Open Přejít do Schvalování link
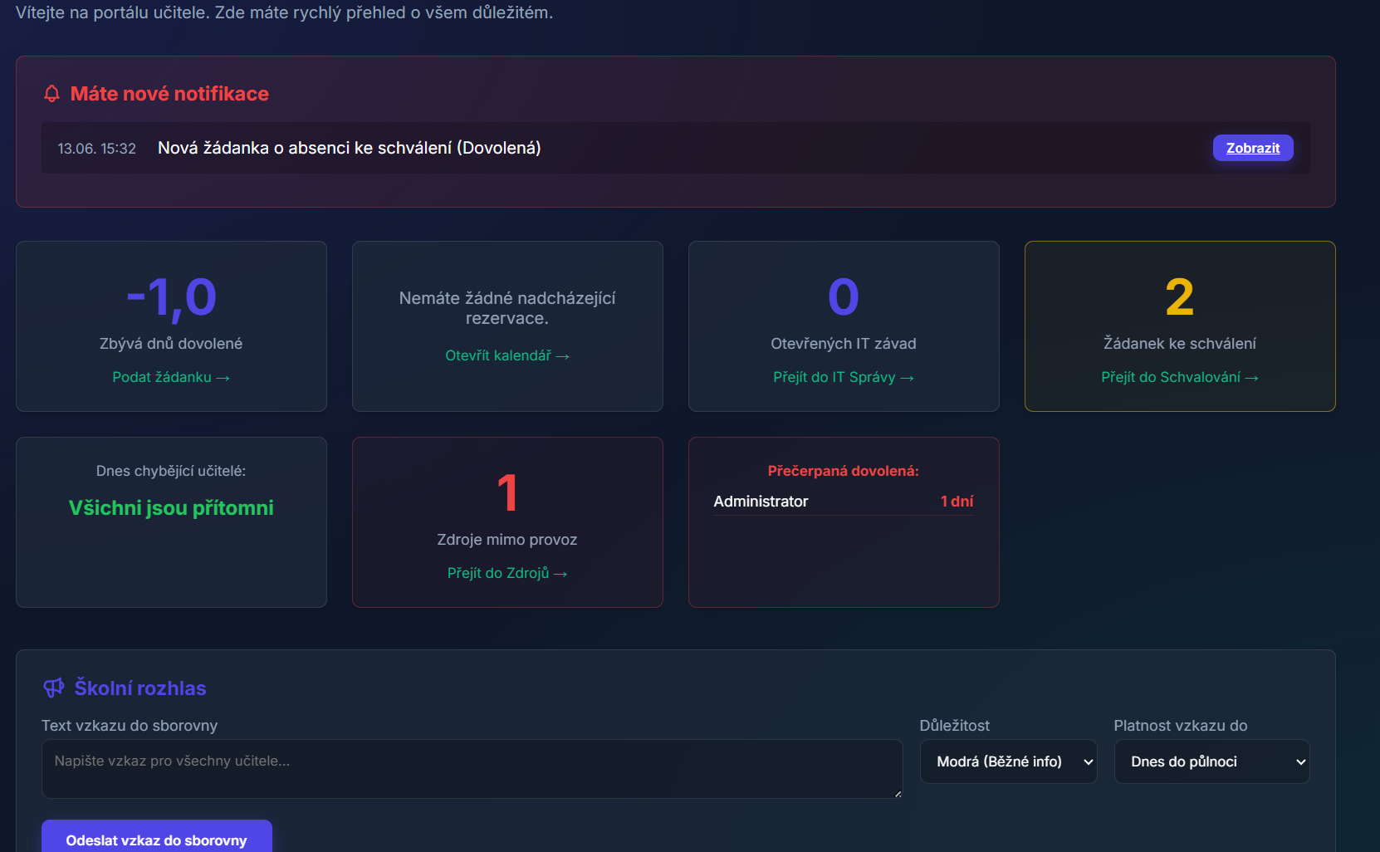Viewport: 1380px width, 852px height. click(x=1180, y=377)
